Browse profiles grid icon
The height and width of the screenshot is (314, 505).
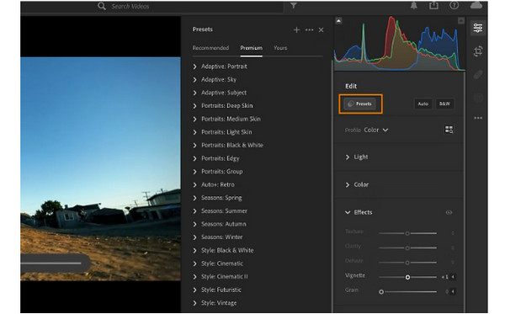coord(449,130)
